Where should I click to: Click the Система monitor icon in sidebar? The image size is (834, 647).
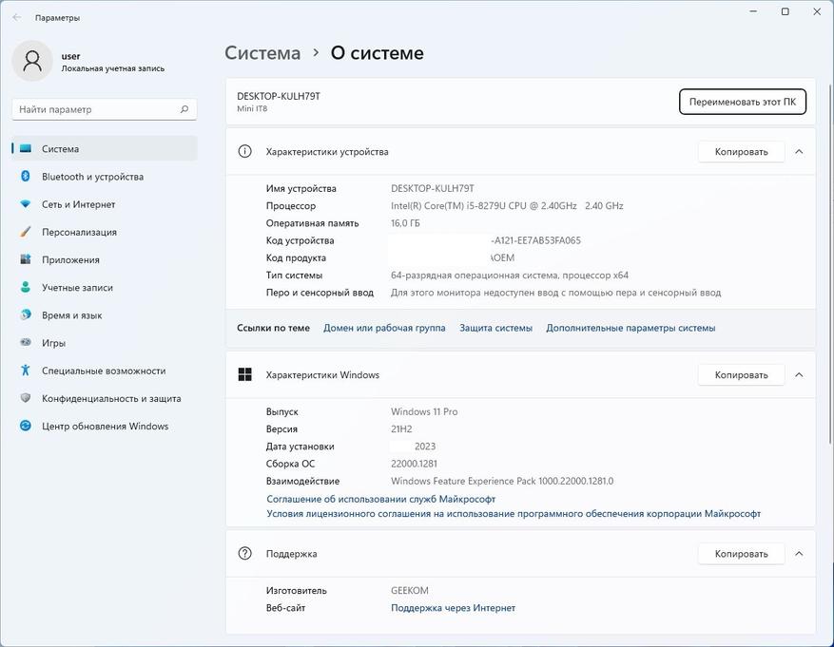26,149
